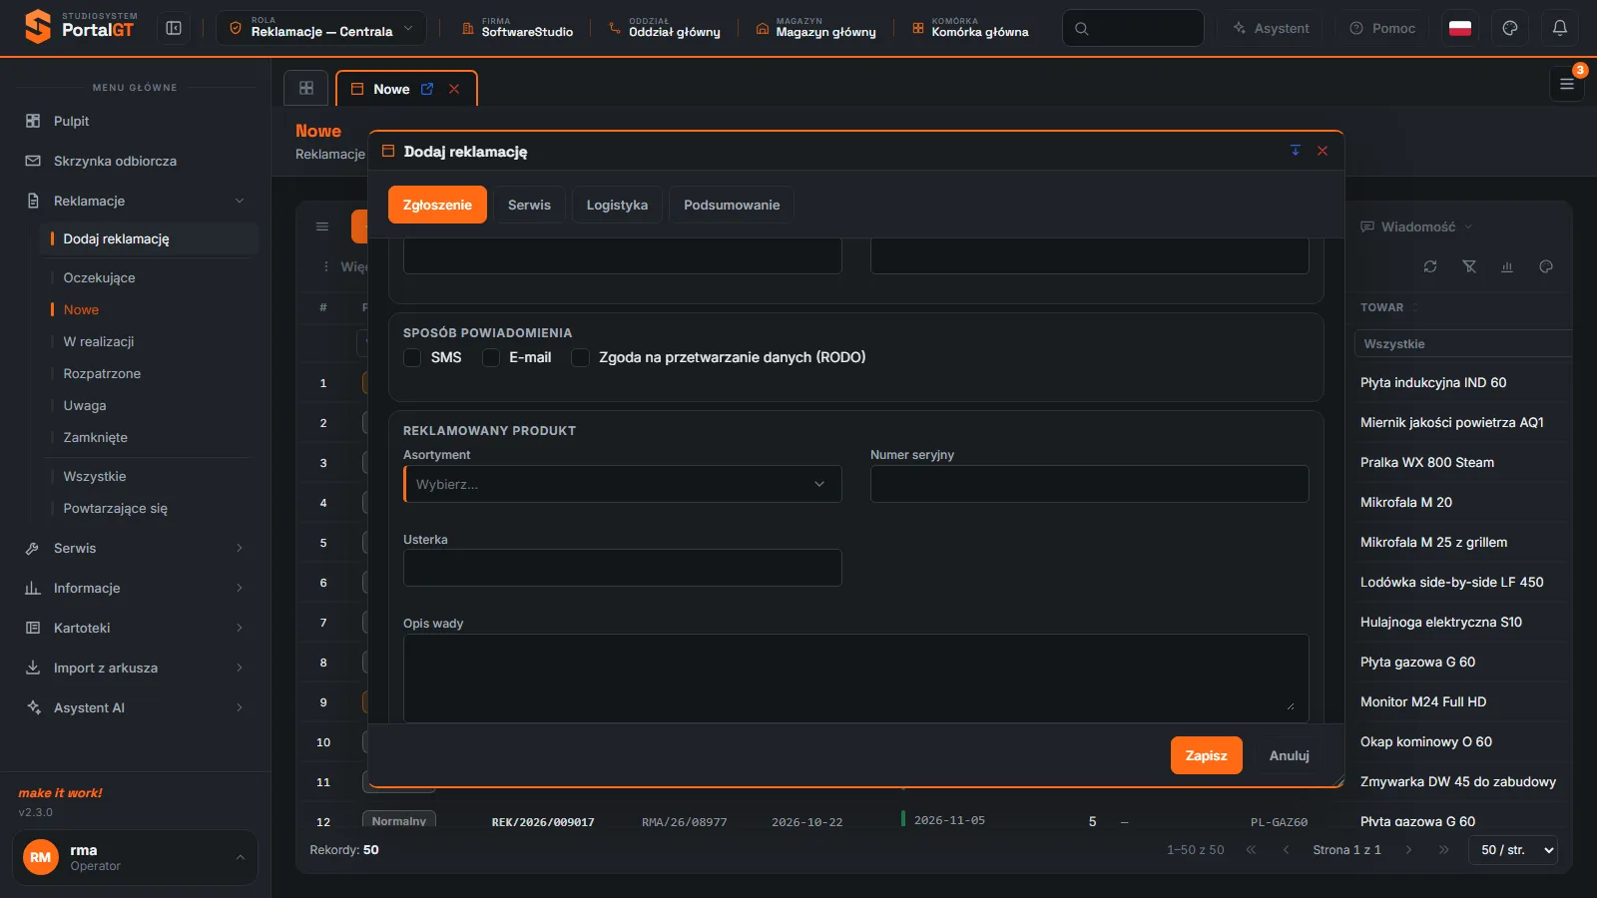Focus the Usterka input field
This screenshot has width=1597, height=898.
coord(623,568)
